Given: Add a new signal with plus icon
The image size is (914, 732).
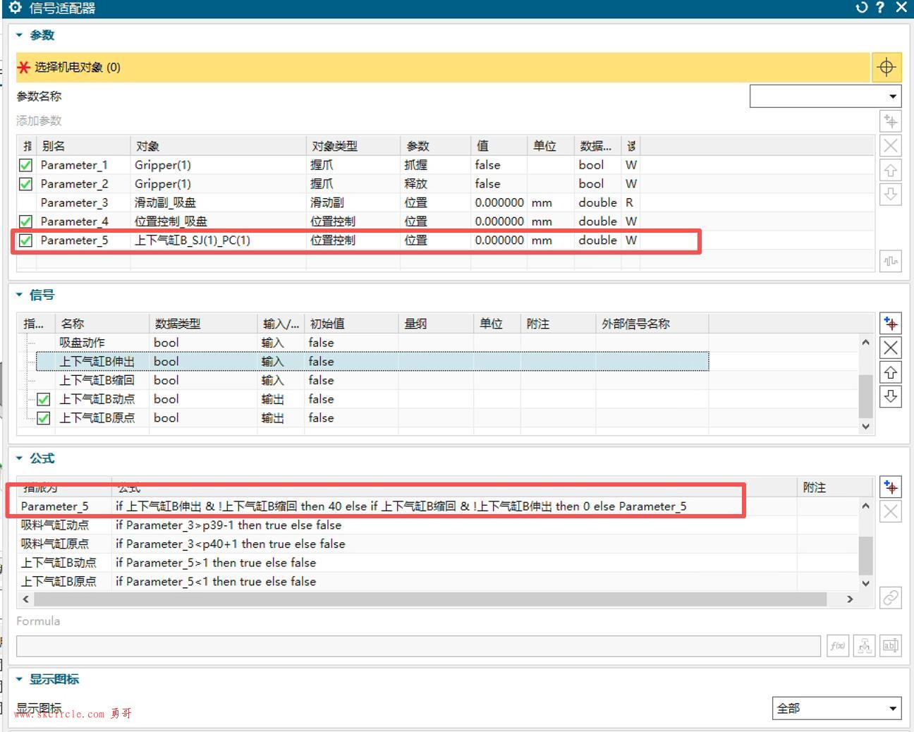Looking at the screenshot, I should (x=891, y=324).
